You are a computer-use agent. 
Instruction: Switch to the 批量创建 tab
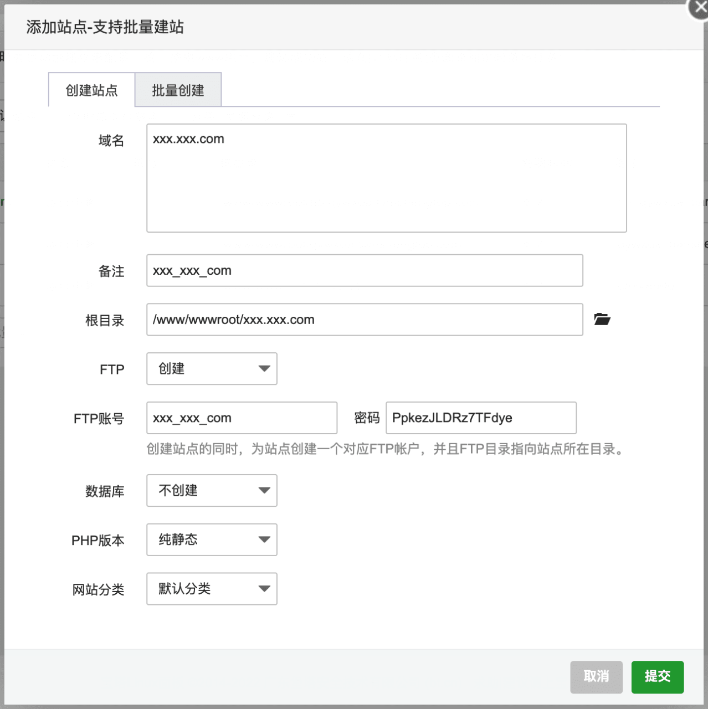click(x=178, y=90)
